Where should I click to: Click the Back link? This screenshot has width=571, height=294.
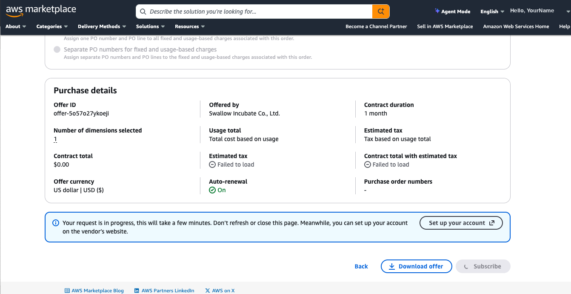[361, 266]
